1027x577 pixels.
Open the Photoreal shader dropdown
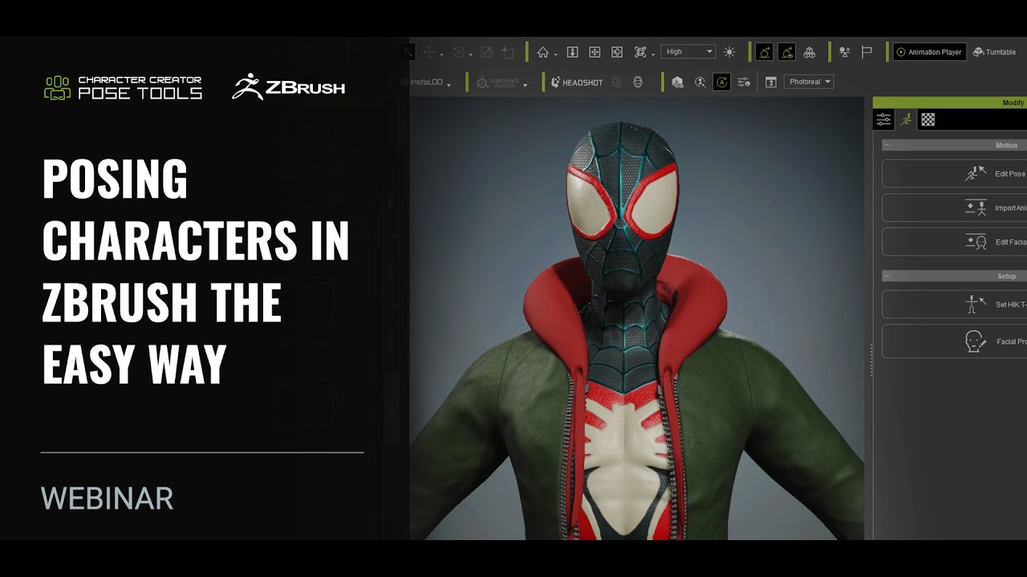tap(809, 82)
